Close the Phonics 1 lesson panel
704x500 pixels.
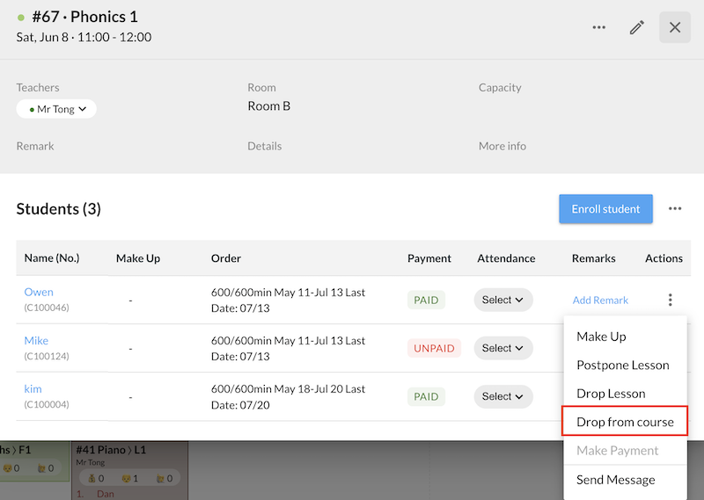coord(675,27)
